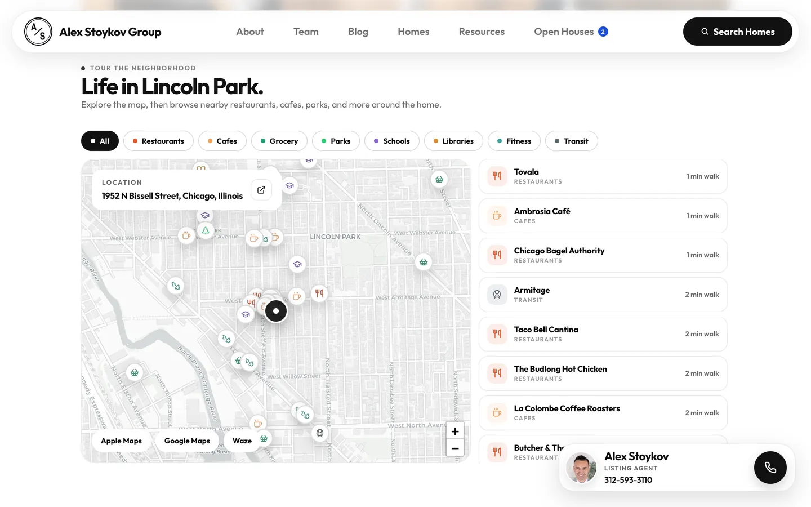Click the agent phone number 312-593-3110
Viewport: 811px width, 507px height.
point(628,480)
